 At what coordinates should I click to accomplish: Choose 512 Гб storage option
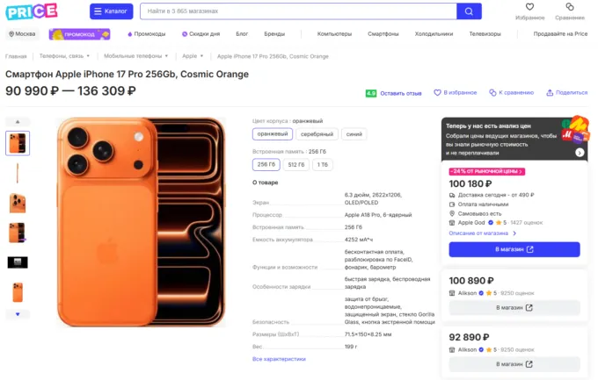(296, 164)
